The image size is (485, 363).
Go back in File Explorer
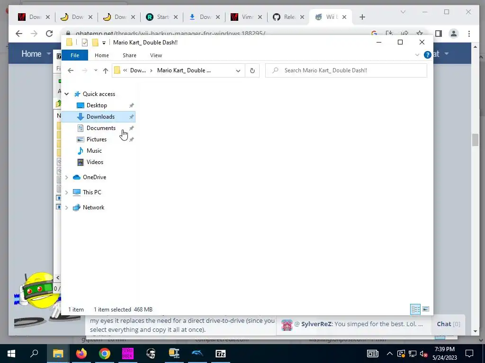click(71, 71)
